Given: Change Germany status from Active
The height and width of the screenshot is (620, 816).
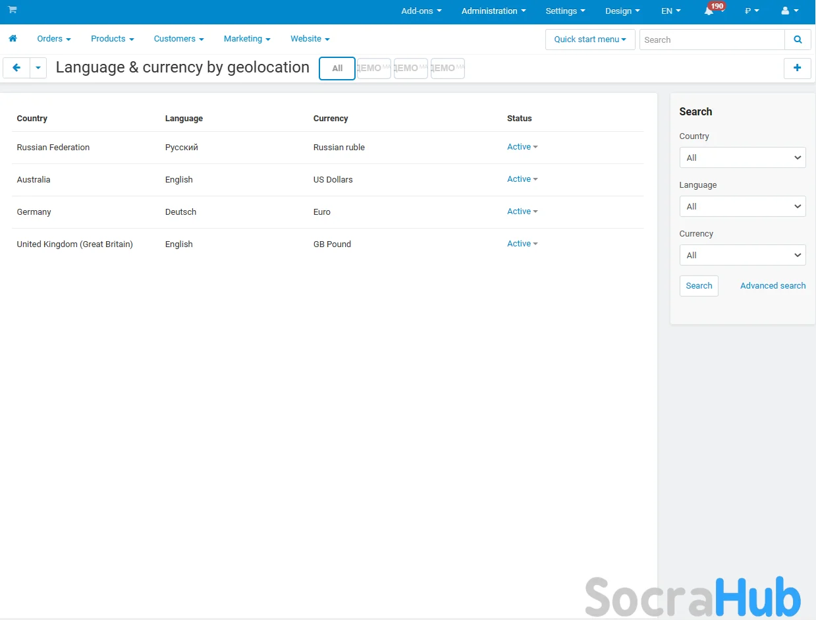Looking at the screenshot, I should (522, 211).
